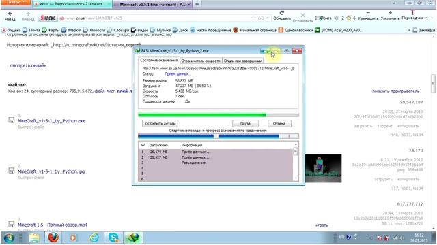
Task: Open the Начальная страница bookmark
Action: pos(255,30)
